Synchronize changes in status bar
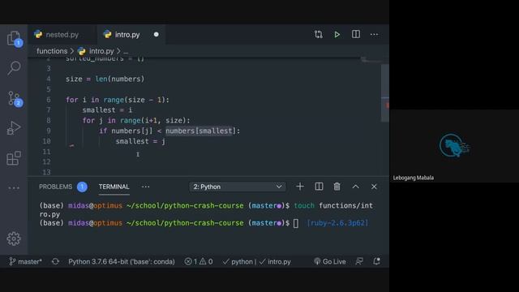 (x=55, y=261)
